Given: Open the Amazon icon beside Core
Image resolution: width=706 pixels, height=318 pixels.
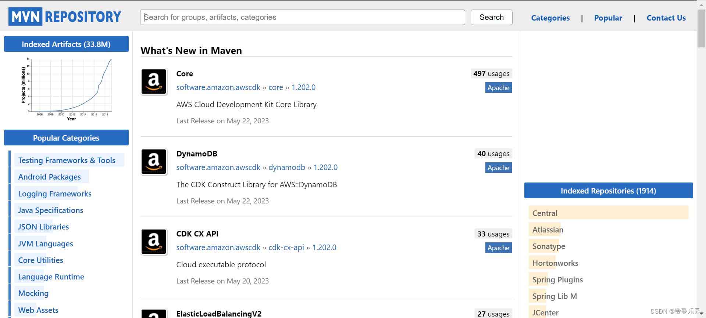Looking at the screenshot, I should click(154, 82).
